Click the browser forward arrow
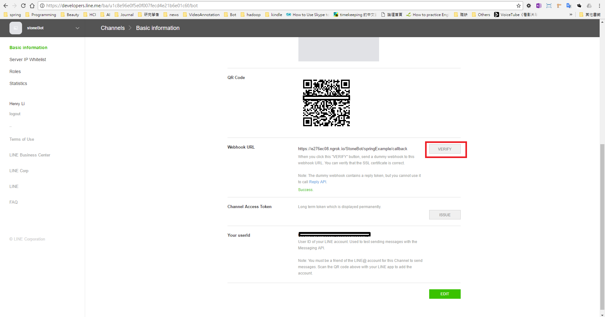 pos(14,6)
